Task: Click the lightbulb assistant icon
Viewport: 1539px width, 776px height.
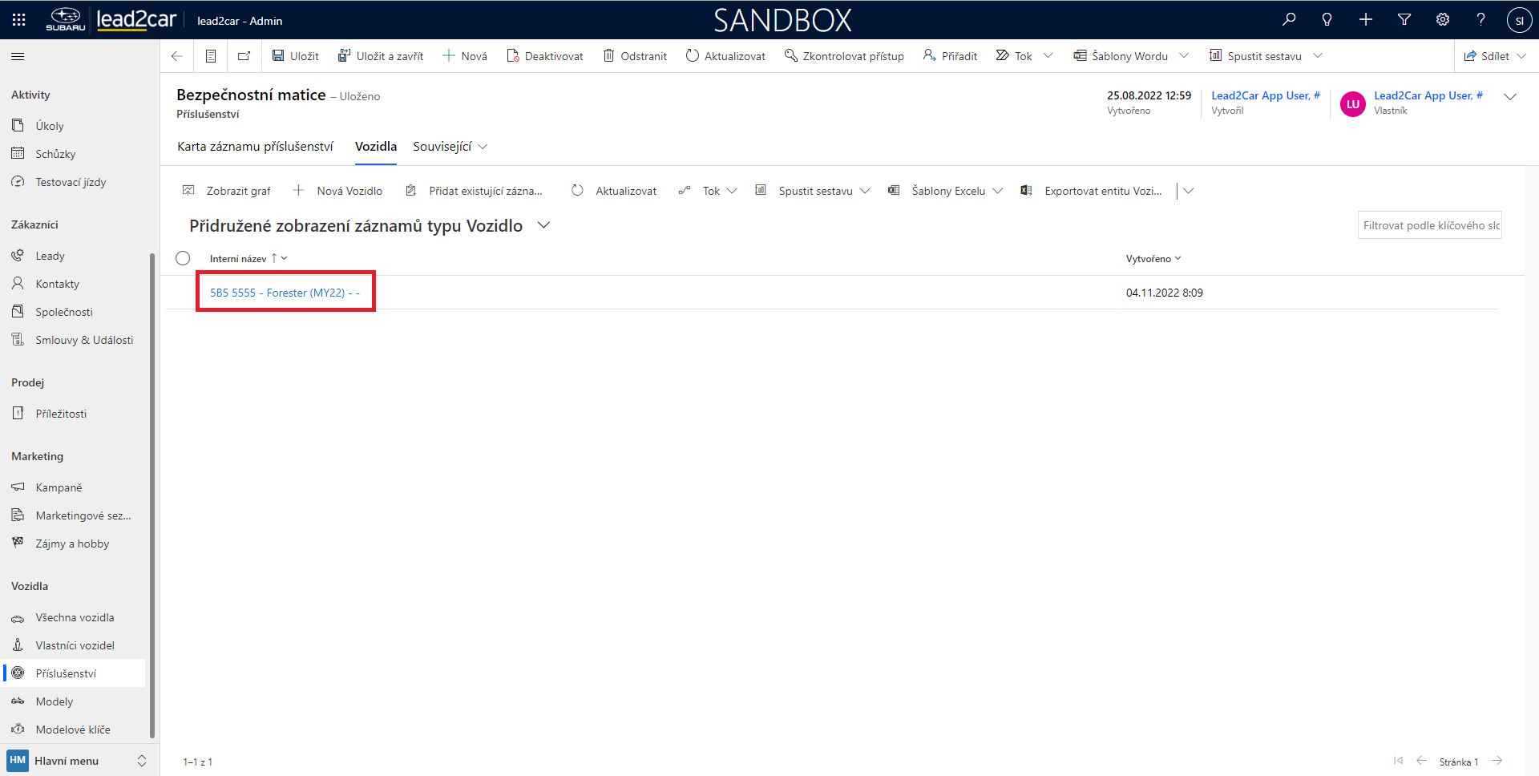Action: (x=1327, y=20)
